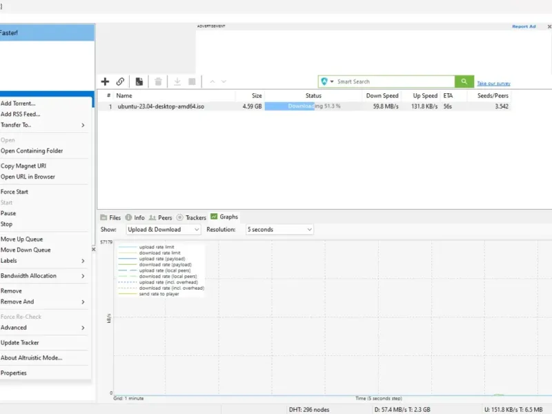Click the Create New Torrent file icon
The width and height of the screenshot is (552, 414).
pyautogui.click(x=139, y=81)
